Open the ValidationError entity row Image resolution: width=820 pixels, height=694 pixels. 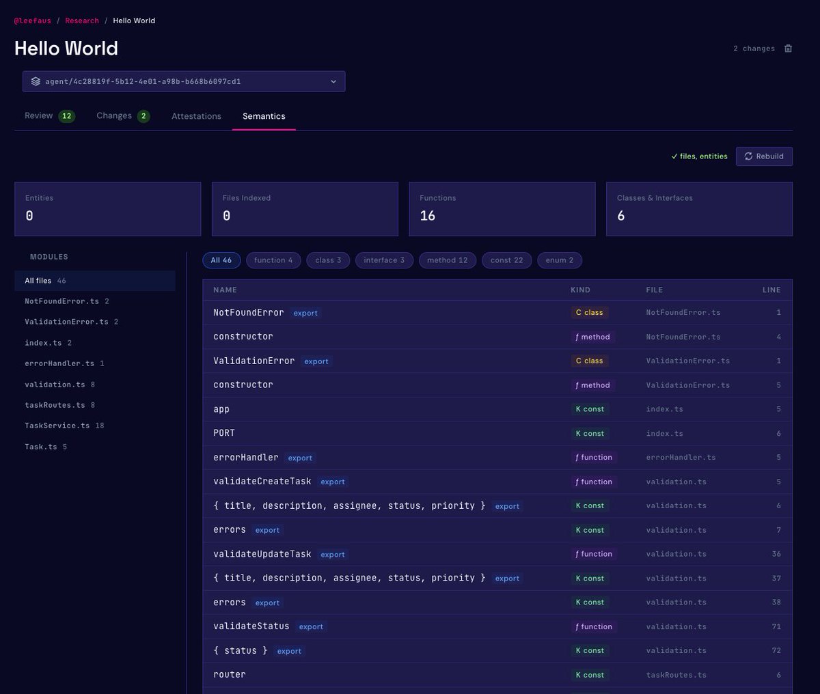pyautogui.click(x=497, y=361)
